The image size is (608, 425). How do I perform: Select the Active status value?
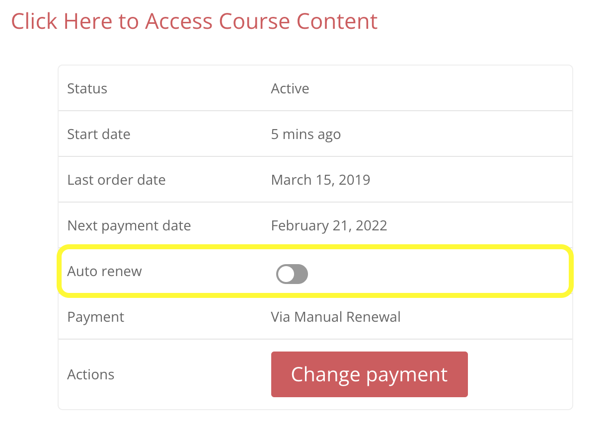tap(290, 89)
